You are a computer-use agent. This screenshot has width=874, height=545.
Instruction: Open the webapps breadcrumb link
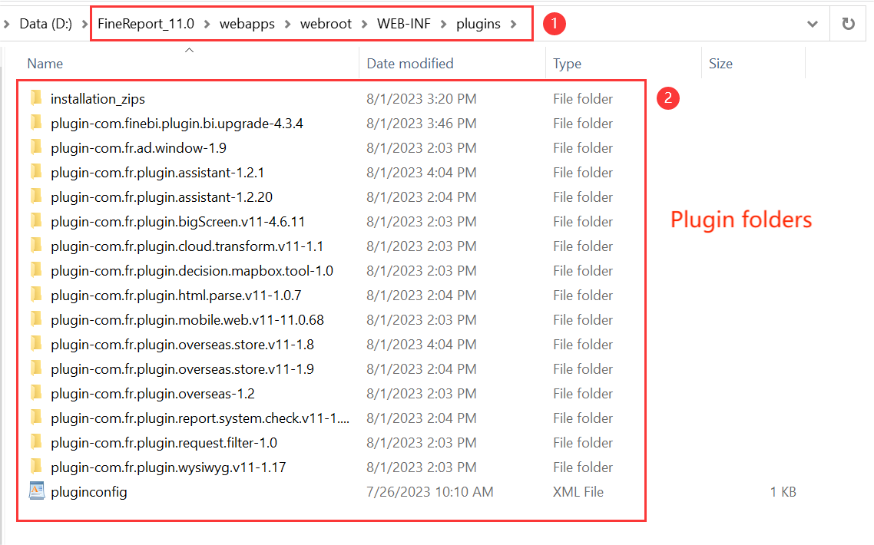point(247,23)
